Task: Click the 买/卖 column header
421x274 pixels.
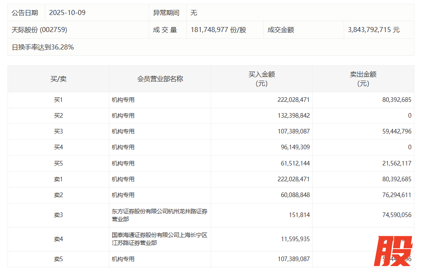Action: (58, 79)
